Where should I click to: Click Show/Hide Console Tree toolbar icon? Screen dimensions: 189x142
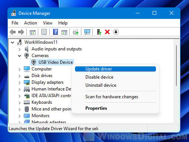(33, 32)
